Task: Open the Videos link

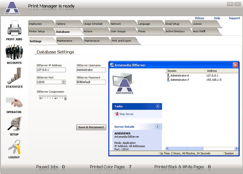Action: [199, 18]
